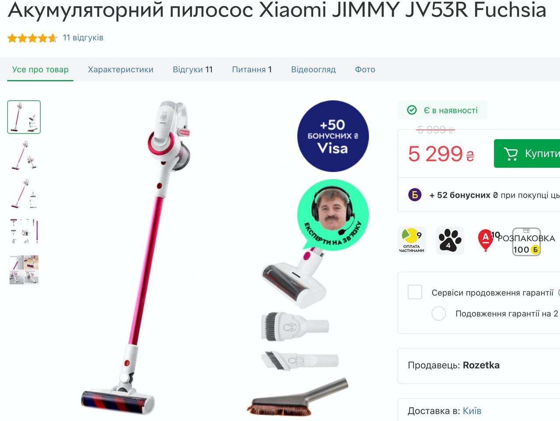
Task: Open the experts on call badge
Action: click(x=333, y=215)
